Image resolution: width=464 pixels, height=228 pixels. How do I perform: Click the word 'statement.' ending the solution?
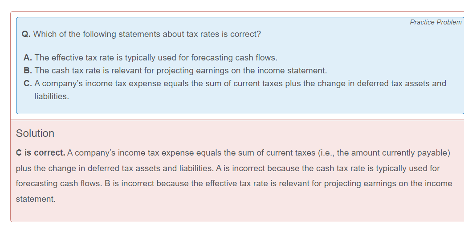tap(36, 199)
